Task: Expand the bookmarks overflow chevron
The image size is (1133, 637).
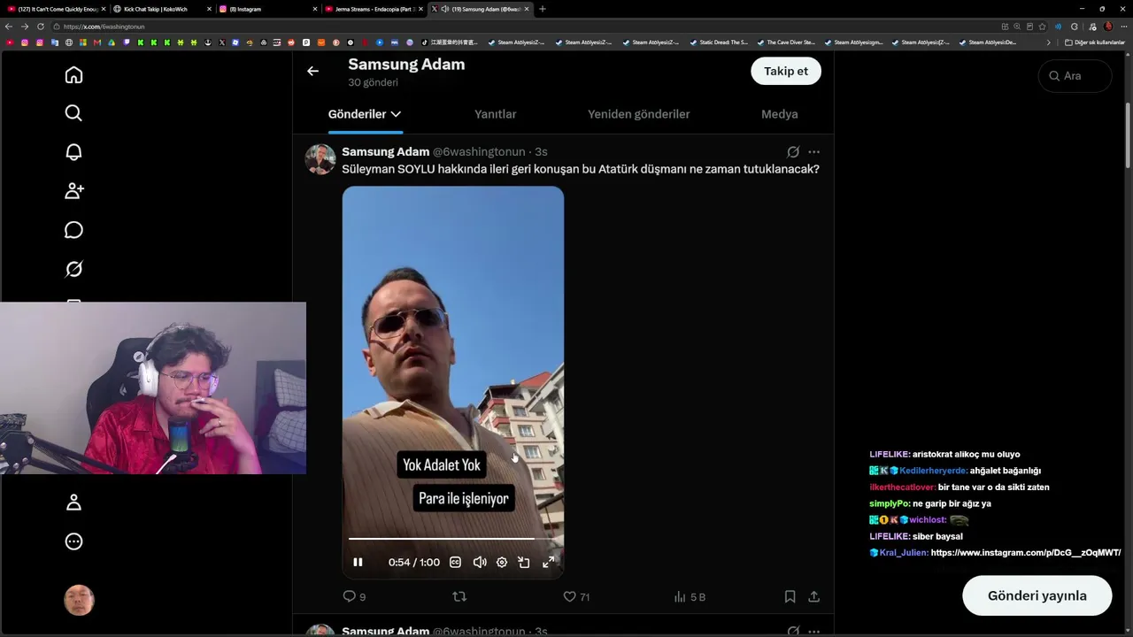Action: point(1049,42)
